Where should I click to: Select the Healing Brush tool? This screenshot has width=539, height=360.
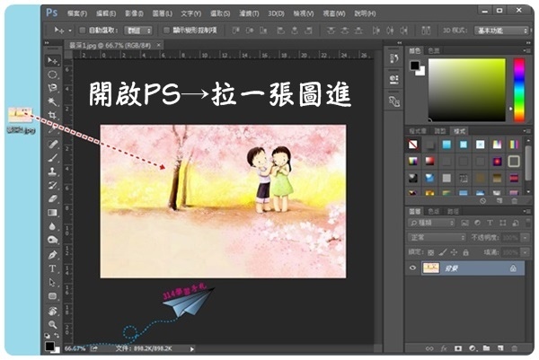pyautogui.click(x=53, y=144)
